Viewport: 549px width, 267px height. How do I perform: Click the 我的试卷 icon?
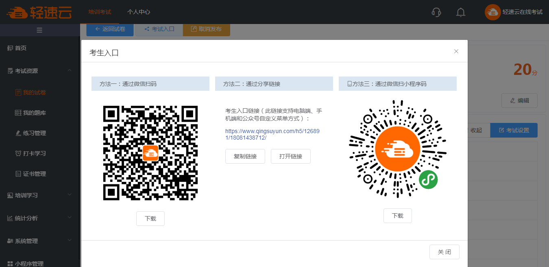tap(18, 92)
